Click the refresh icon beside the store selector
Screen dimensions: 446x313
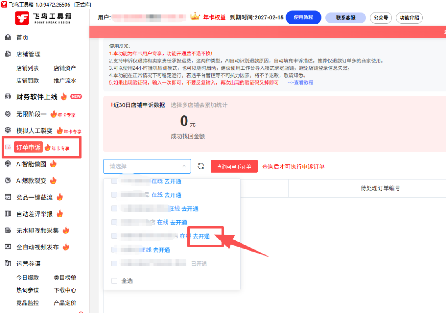(201, 166)
